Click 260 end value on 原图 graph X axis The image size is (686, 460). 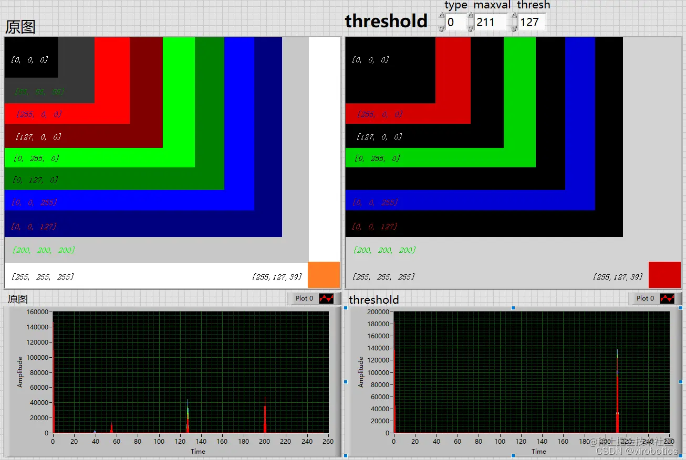pyautogui.click(x=328, y=441)
